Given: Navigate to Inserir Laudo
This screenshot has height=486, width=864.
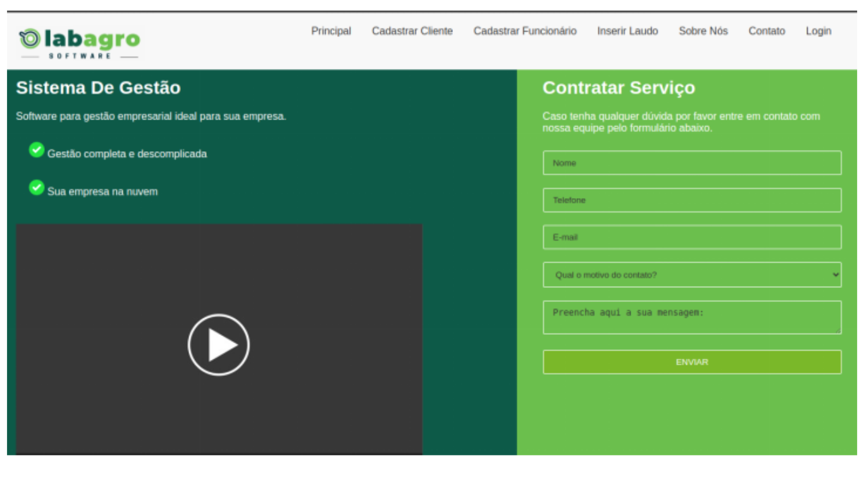Looking at the screenshot, I should [627, 30].
